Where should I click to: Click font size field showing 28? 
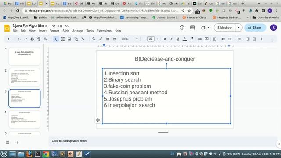(x=151, y=39)
